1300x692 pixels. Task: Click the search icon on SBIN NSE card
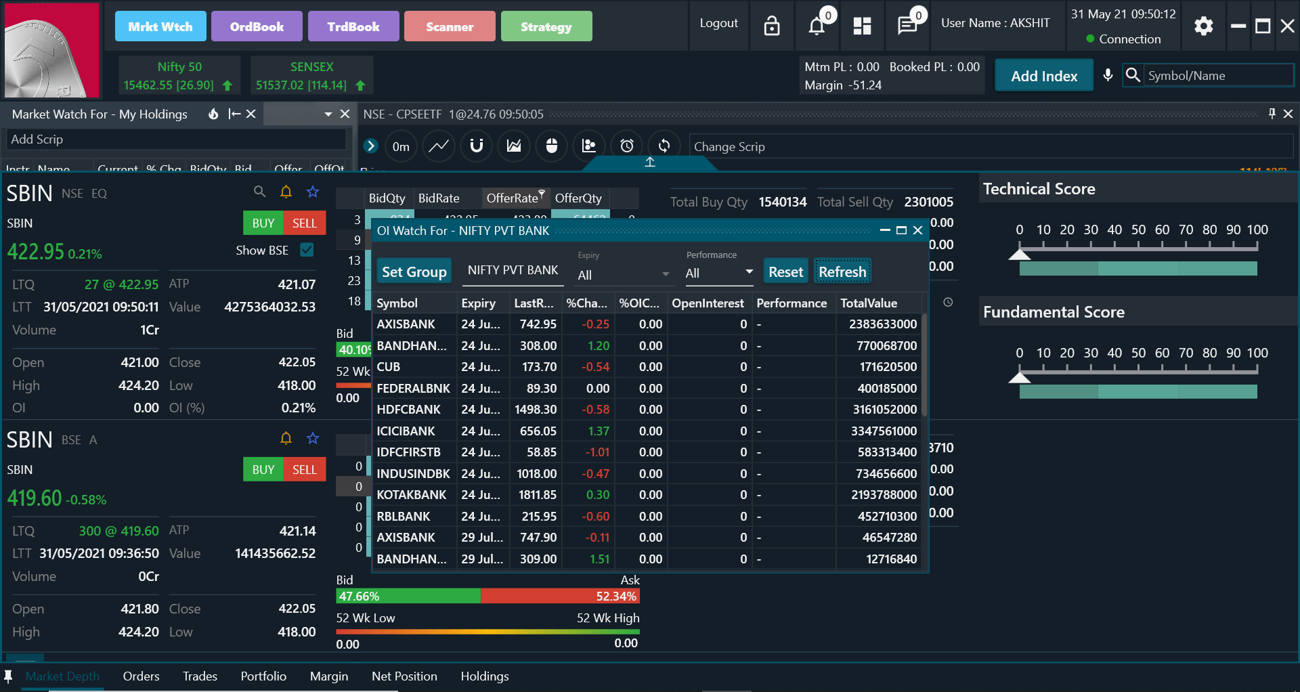click(259, 192)
